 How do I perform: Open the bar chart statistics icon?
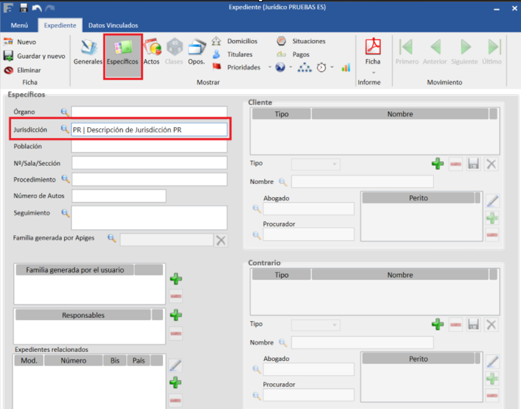point(346,68)
